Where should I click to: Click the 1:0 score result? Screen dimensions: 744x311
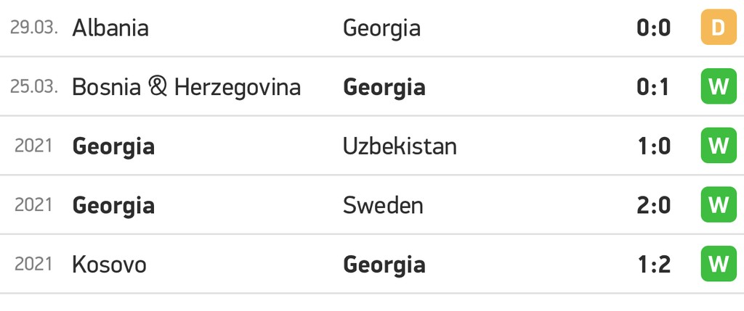tap(654, 146)
